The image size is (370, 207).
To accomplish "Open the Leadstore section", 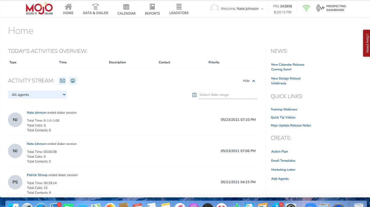I will [179, 9].
